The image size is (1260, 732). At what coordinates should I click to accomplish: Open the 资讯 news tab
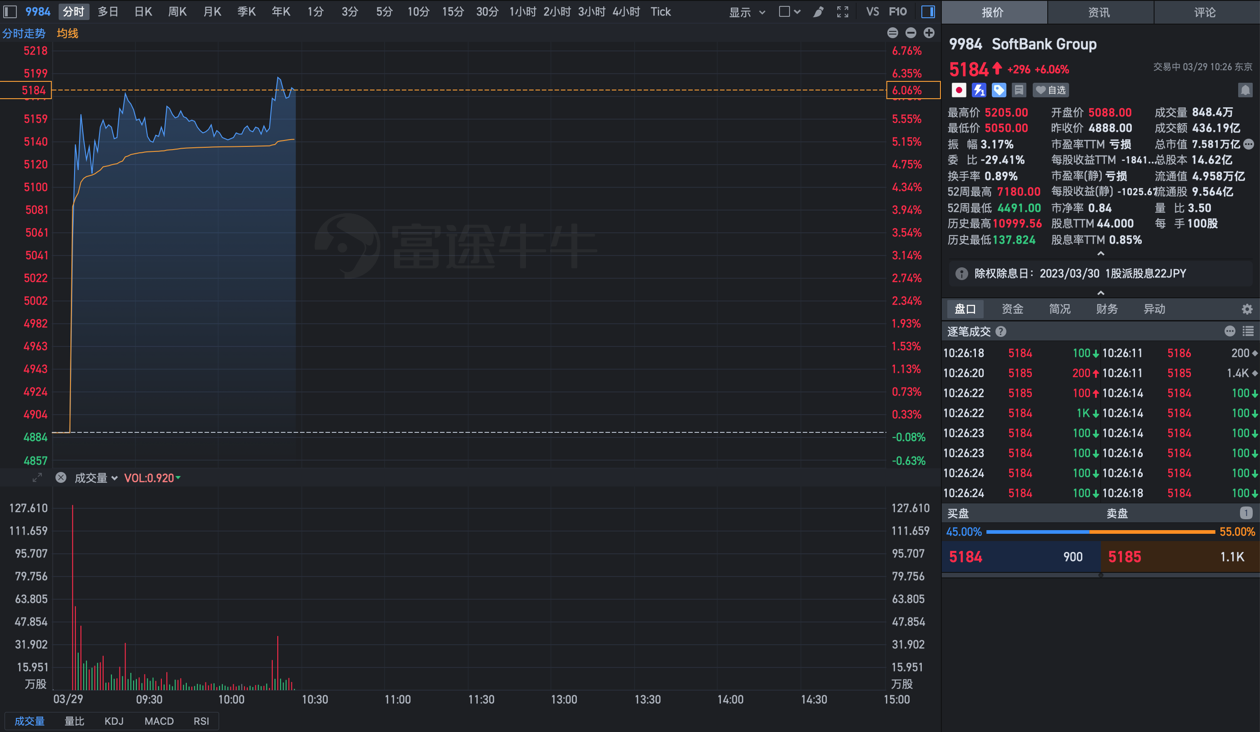(x=1099, y=12)
